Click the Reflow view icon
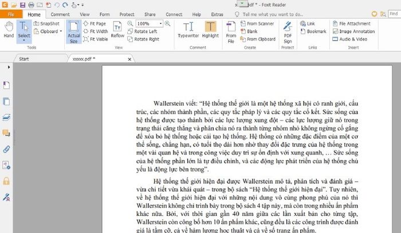The image size is (401, 233). [x=117, y=30]
